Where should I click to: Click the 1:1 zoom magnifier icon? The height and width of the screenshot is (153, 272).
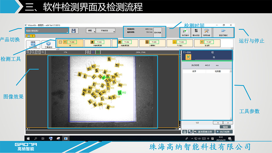(x=43, y=52)
